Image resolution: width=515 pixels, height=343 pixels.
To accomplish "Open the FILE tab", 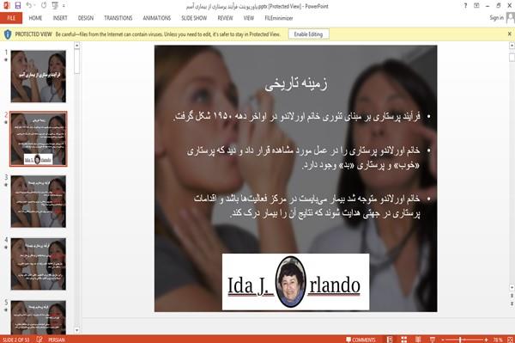I will [x=11, y=18].
